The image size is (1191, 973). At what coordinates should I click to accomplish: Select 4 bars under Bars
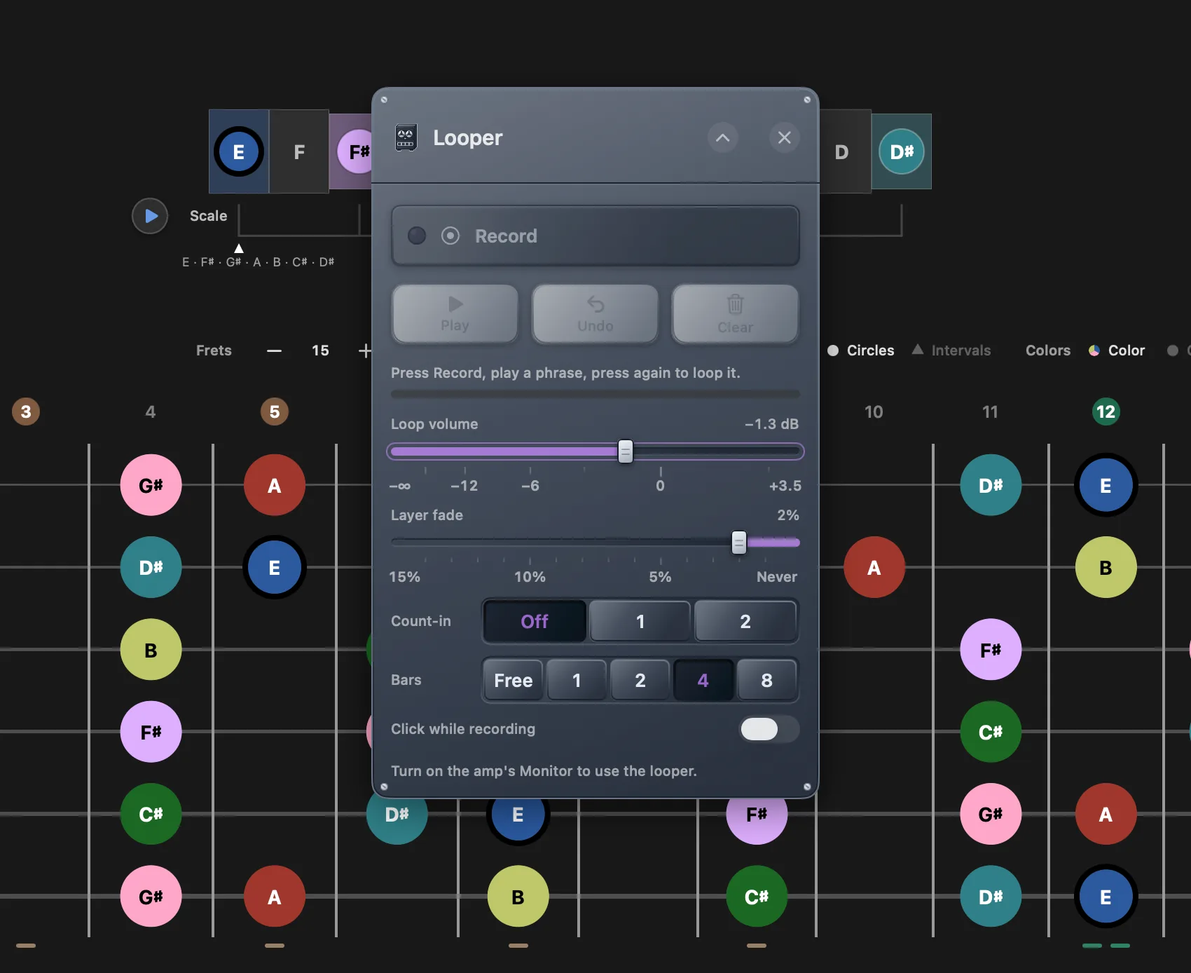tap(703, 680)
